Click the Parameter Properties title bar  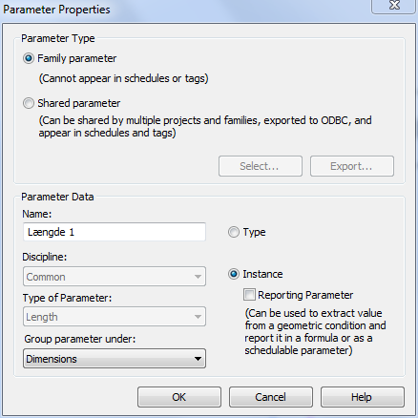pyautogui.click(x=184, y=10)
